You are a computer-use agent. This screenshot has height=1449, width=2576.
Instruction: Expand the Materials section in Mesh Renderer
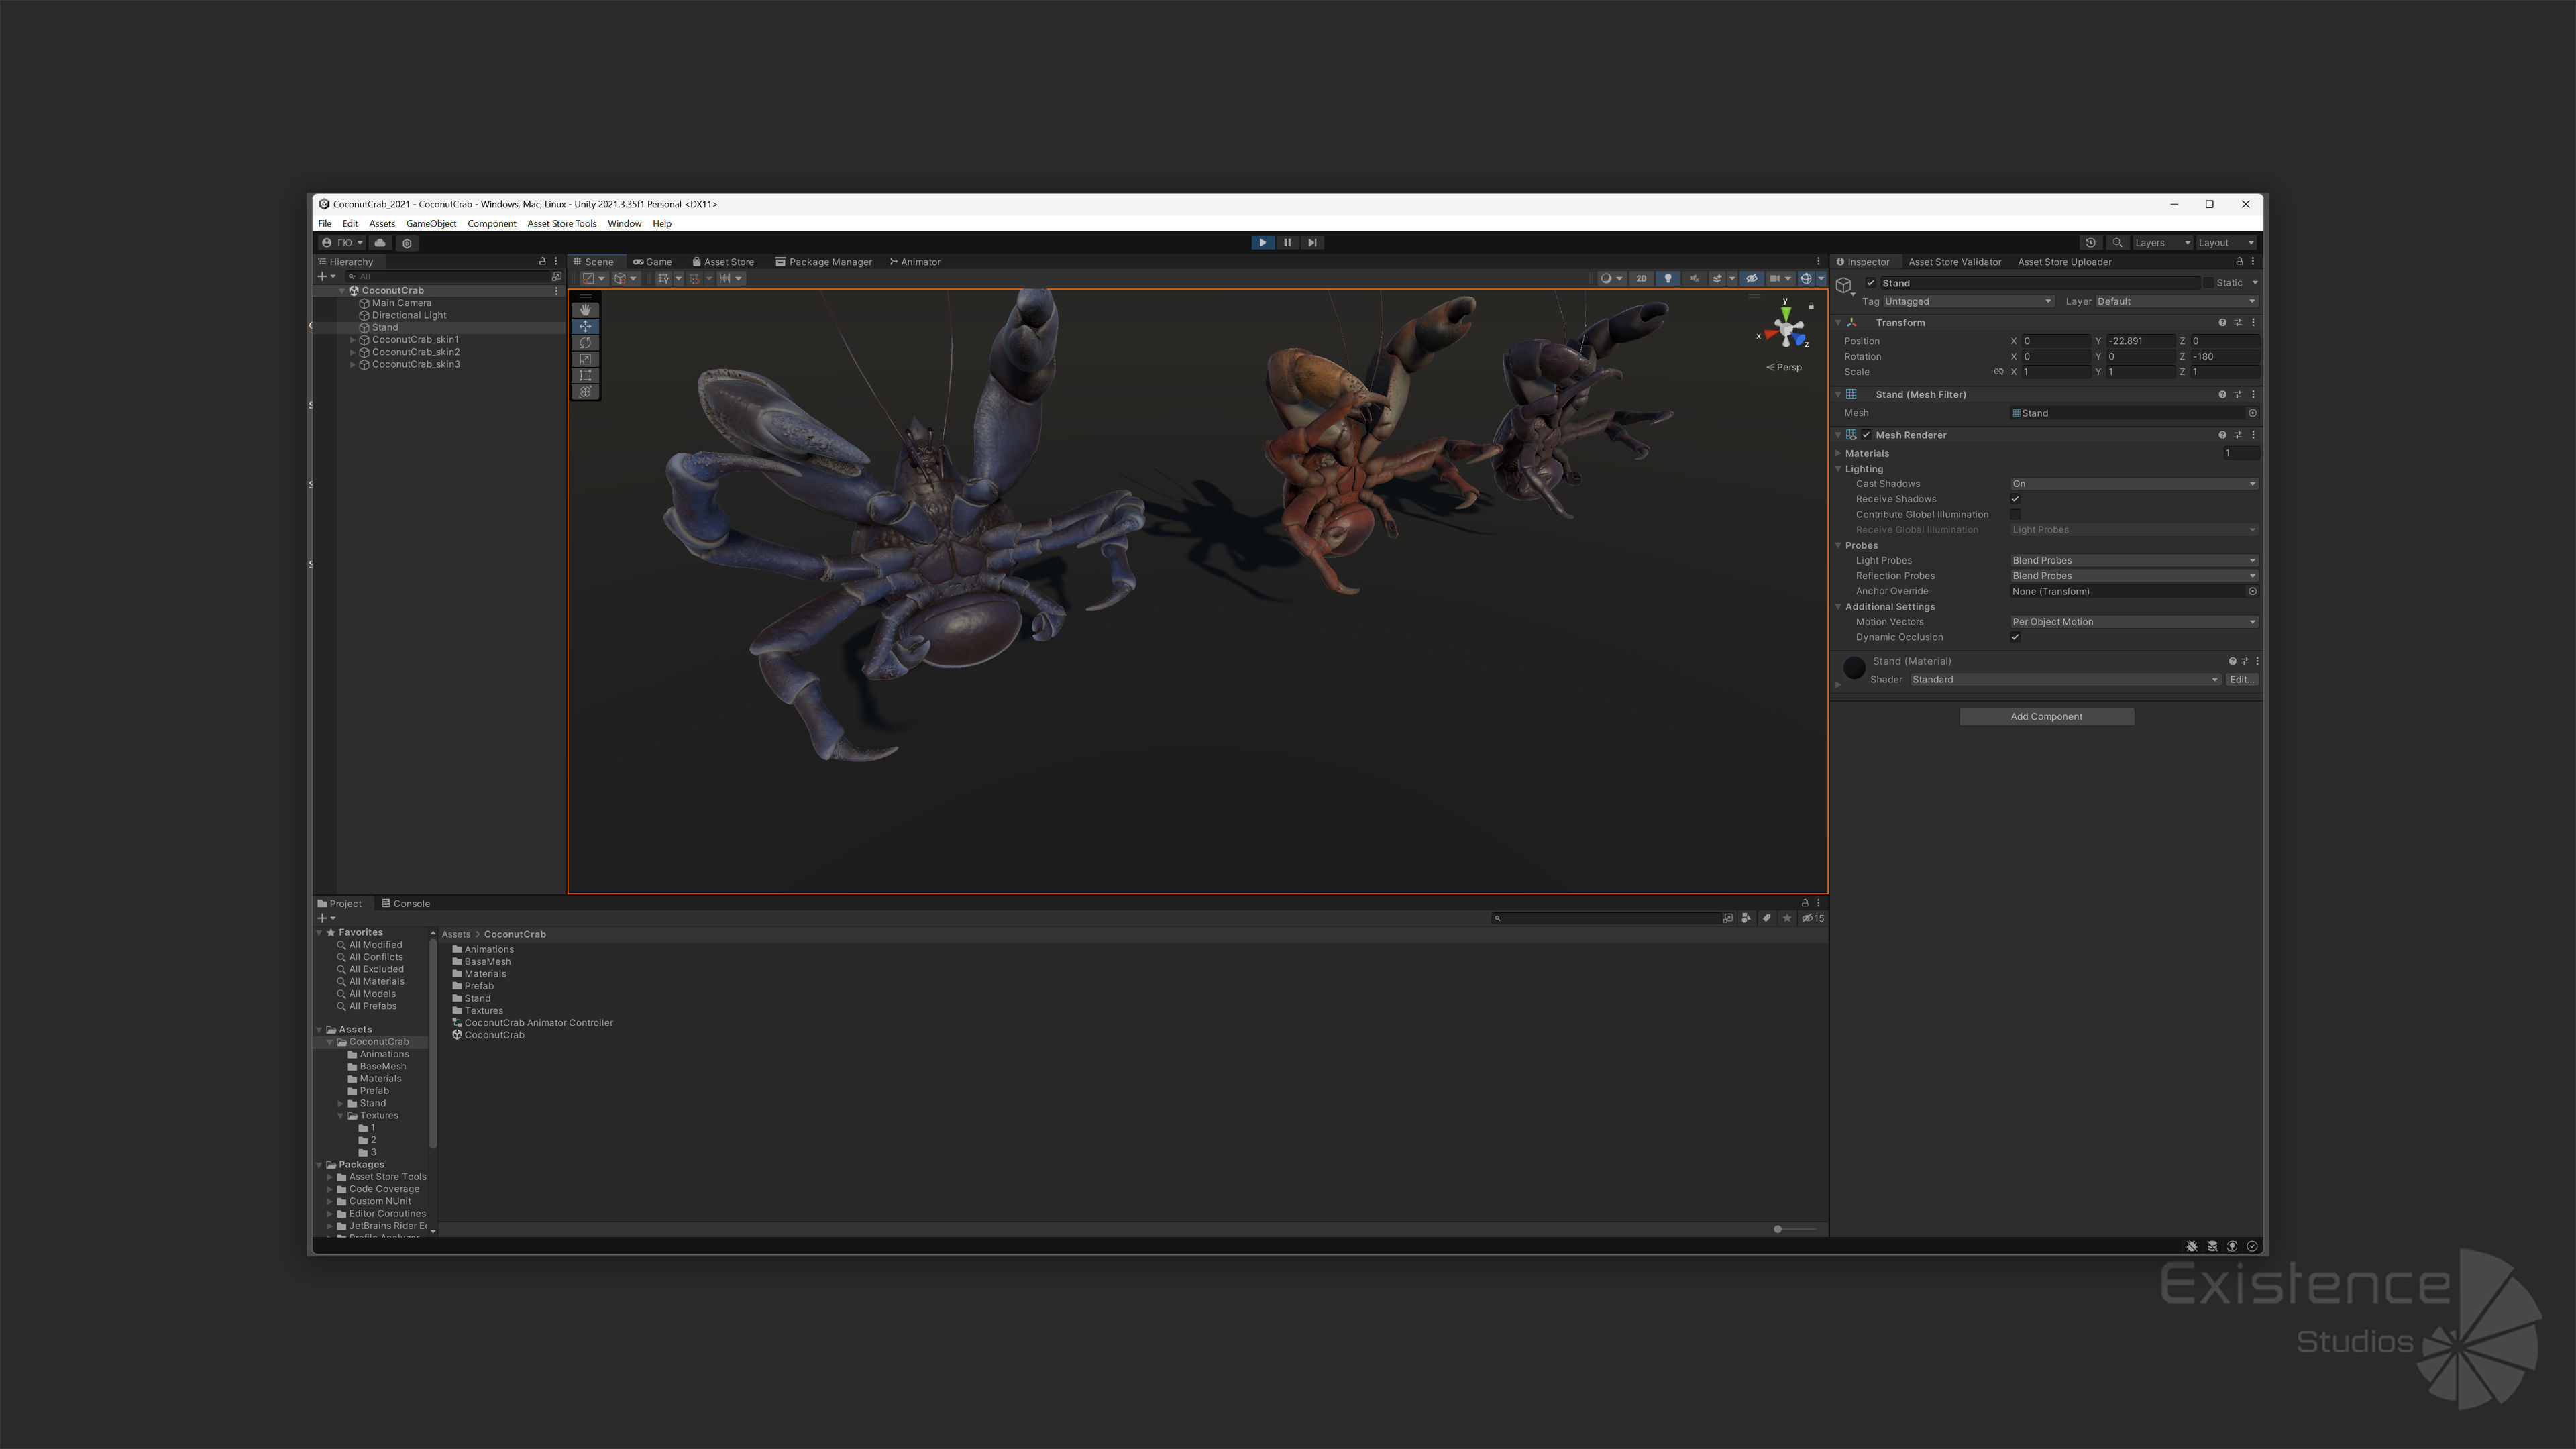pos(1838,454)
